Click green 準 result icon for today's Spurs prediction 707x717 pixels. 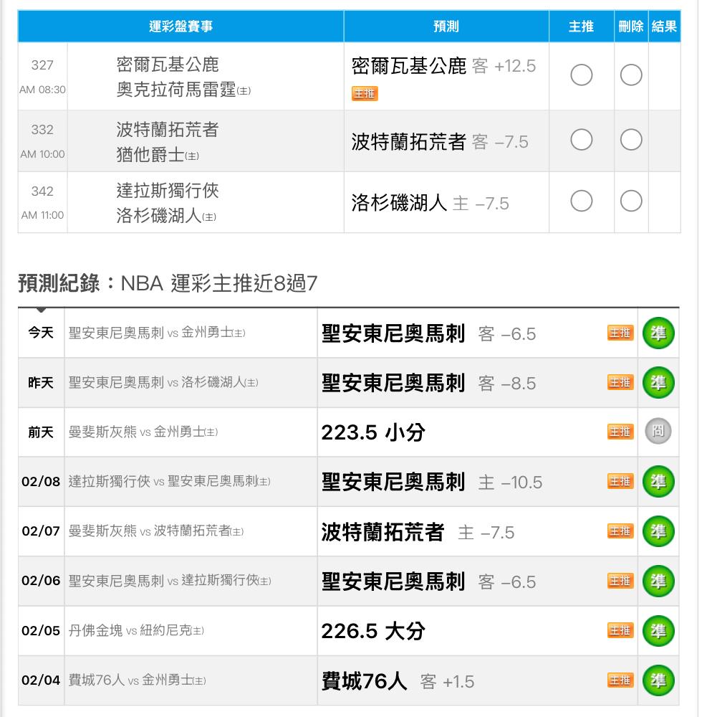click(x=658, y=333)
